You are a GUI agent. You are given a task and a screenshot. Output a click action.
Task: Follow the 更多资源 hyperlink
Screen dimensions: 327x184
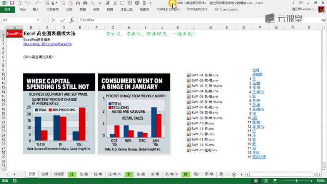tap(259, 157)
